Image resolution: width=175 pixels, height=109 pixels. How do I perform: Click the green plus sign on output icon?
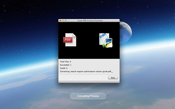point(104,46)
